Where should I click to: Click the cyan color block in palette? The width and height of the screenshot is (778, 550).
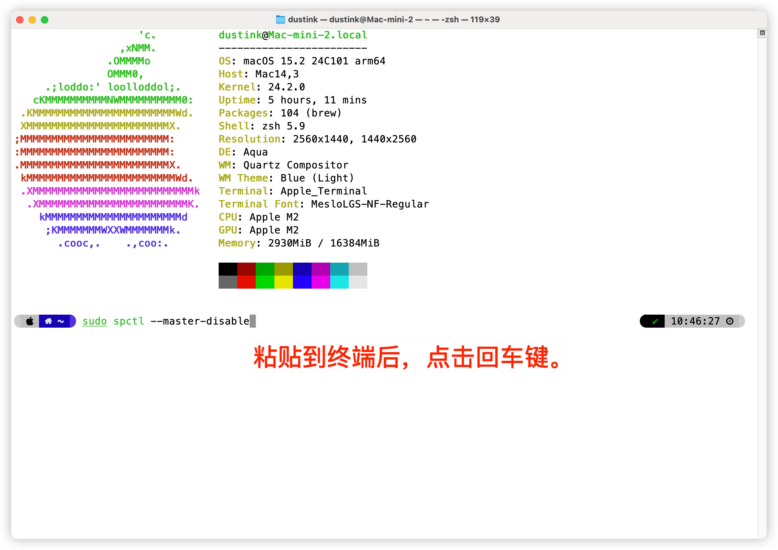click(x=339, y=269)
